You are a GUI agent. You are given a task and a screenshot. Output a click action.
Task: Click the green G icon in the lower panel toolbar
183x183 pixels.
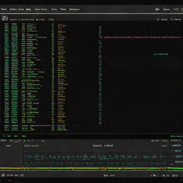[25, 140]
